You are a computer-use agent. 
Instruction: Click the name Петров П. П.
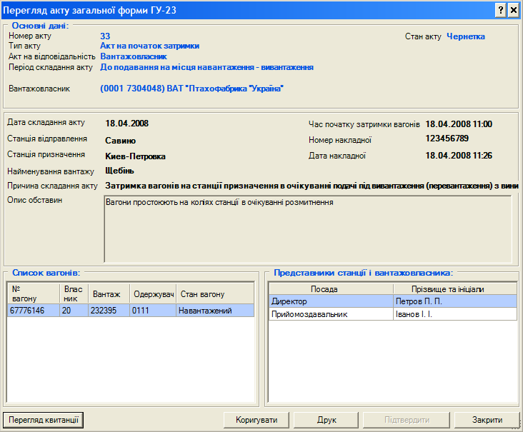pyautogui.click(x=419, y=301)
